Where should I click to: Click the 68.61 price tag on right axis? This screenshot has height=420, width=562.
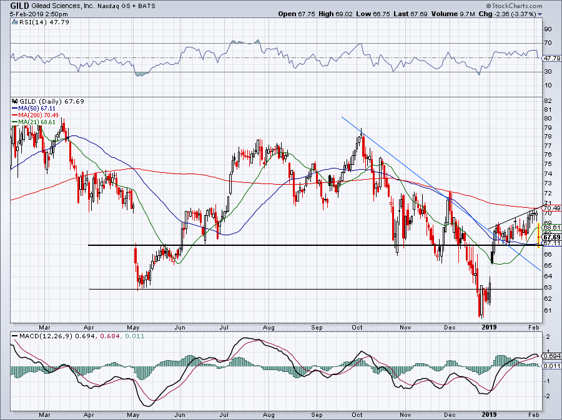point(551,228)
